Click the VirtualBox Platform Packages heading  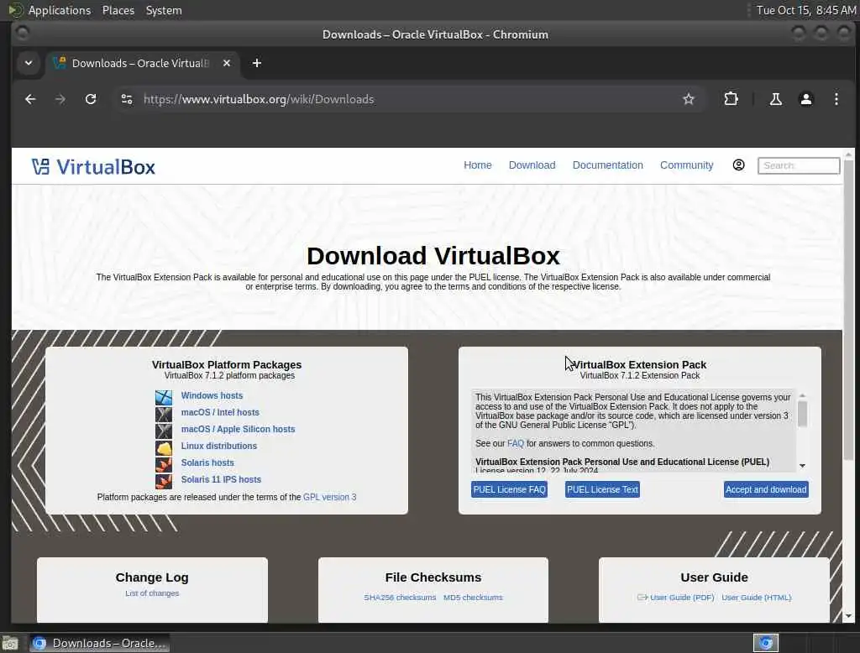point(227,364)
